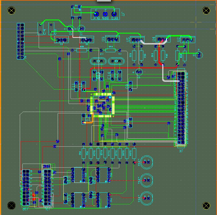Select the R51 resistor body
The height and width of the screenshot is (215, 217).
[134, 55]
